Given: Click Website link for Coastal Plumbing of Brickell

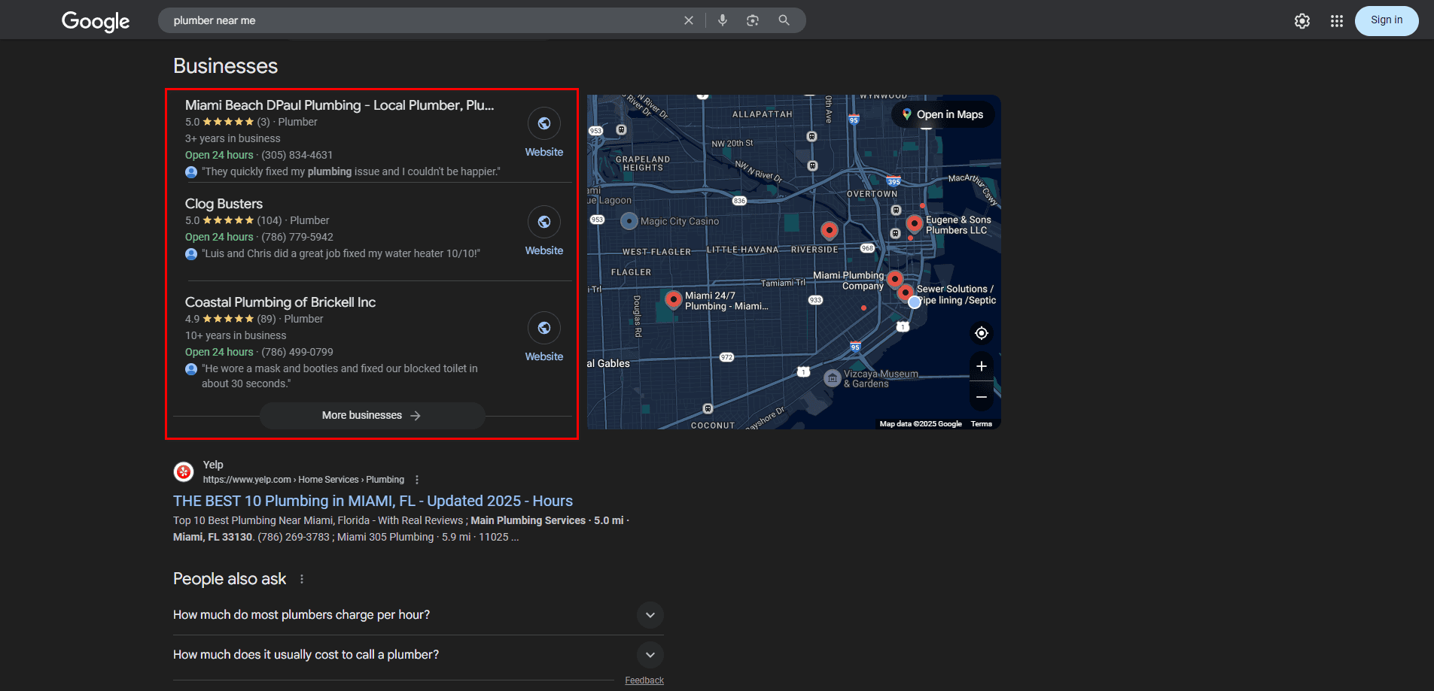Looking at the screenshot, I should tap(544, 356).
